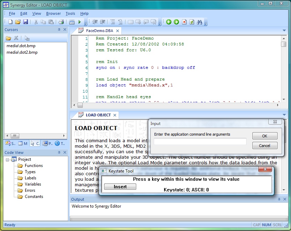This screenshot has width=291, height=231.
Task: Open the View menu
Action: pyautogui.click(x=37, y=13)
